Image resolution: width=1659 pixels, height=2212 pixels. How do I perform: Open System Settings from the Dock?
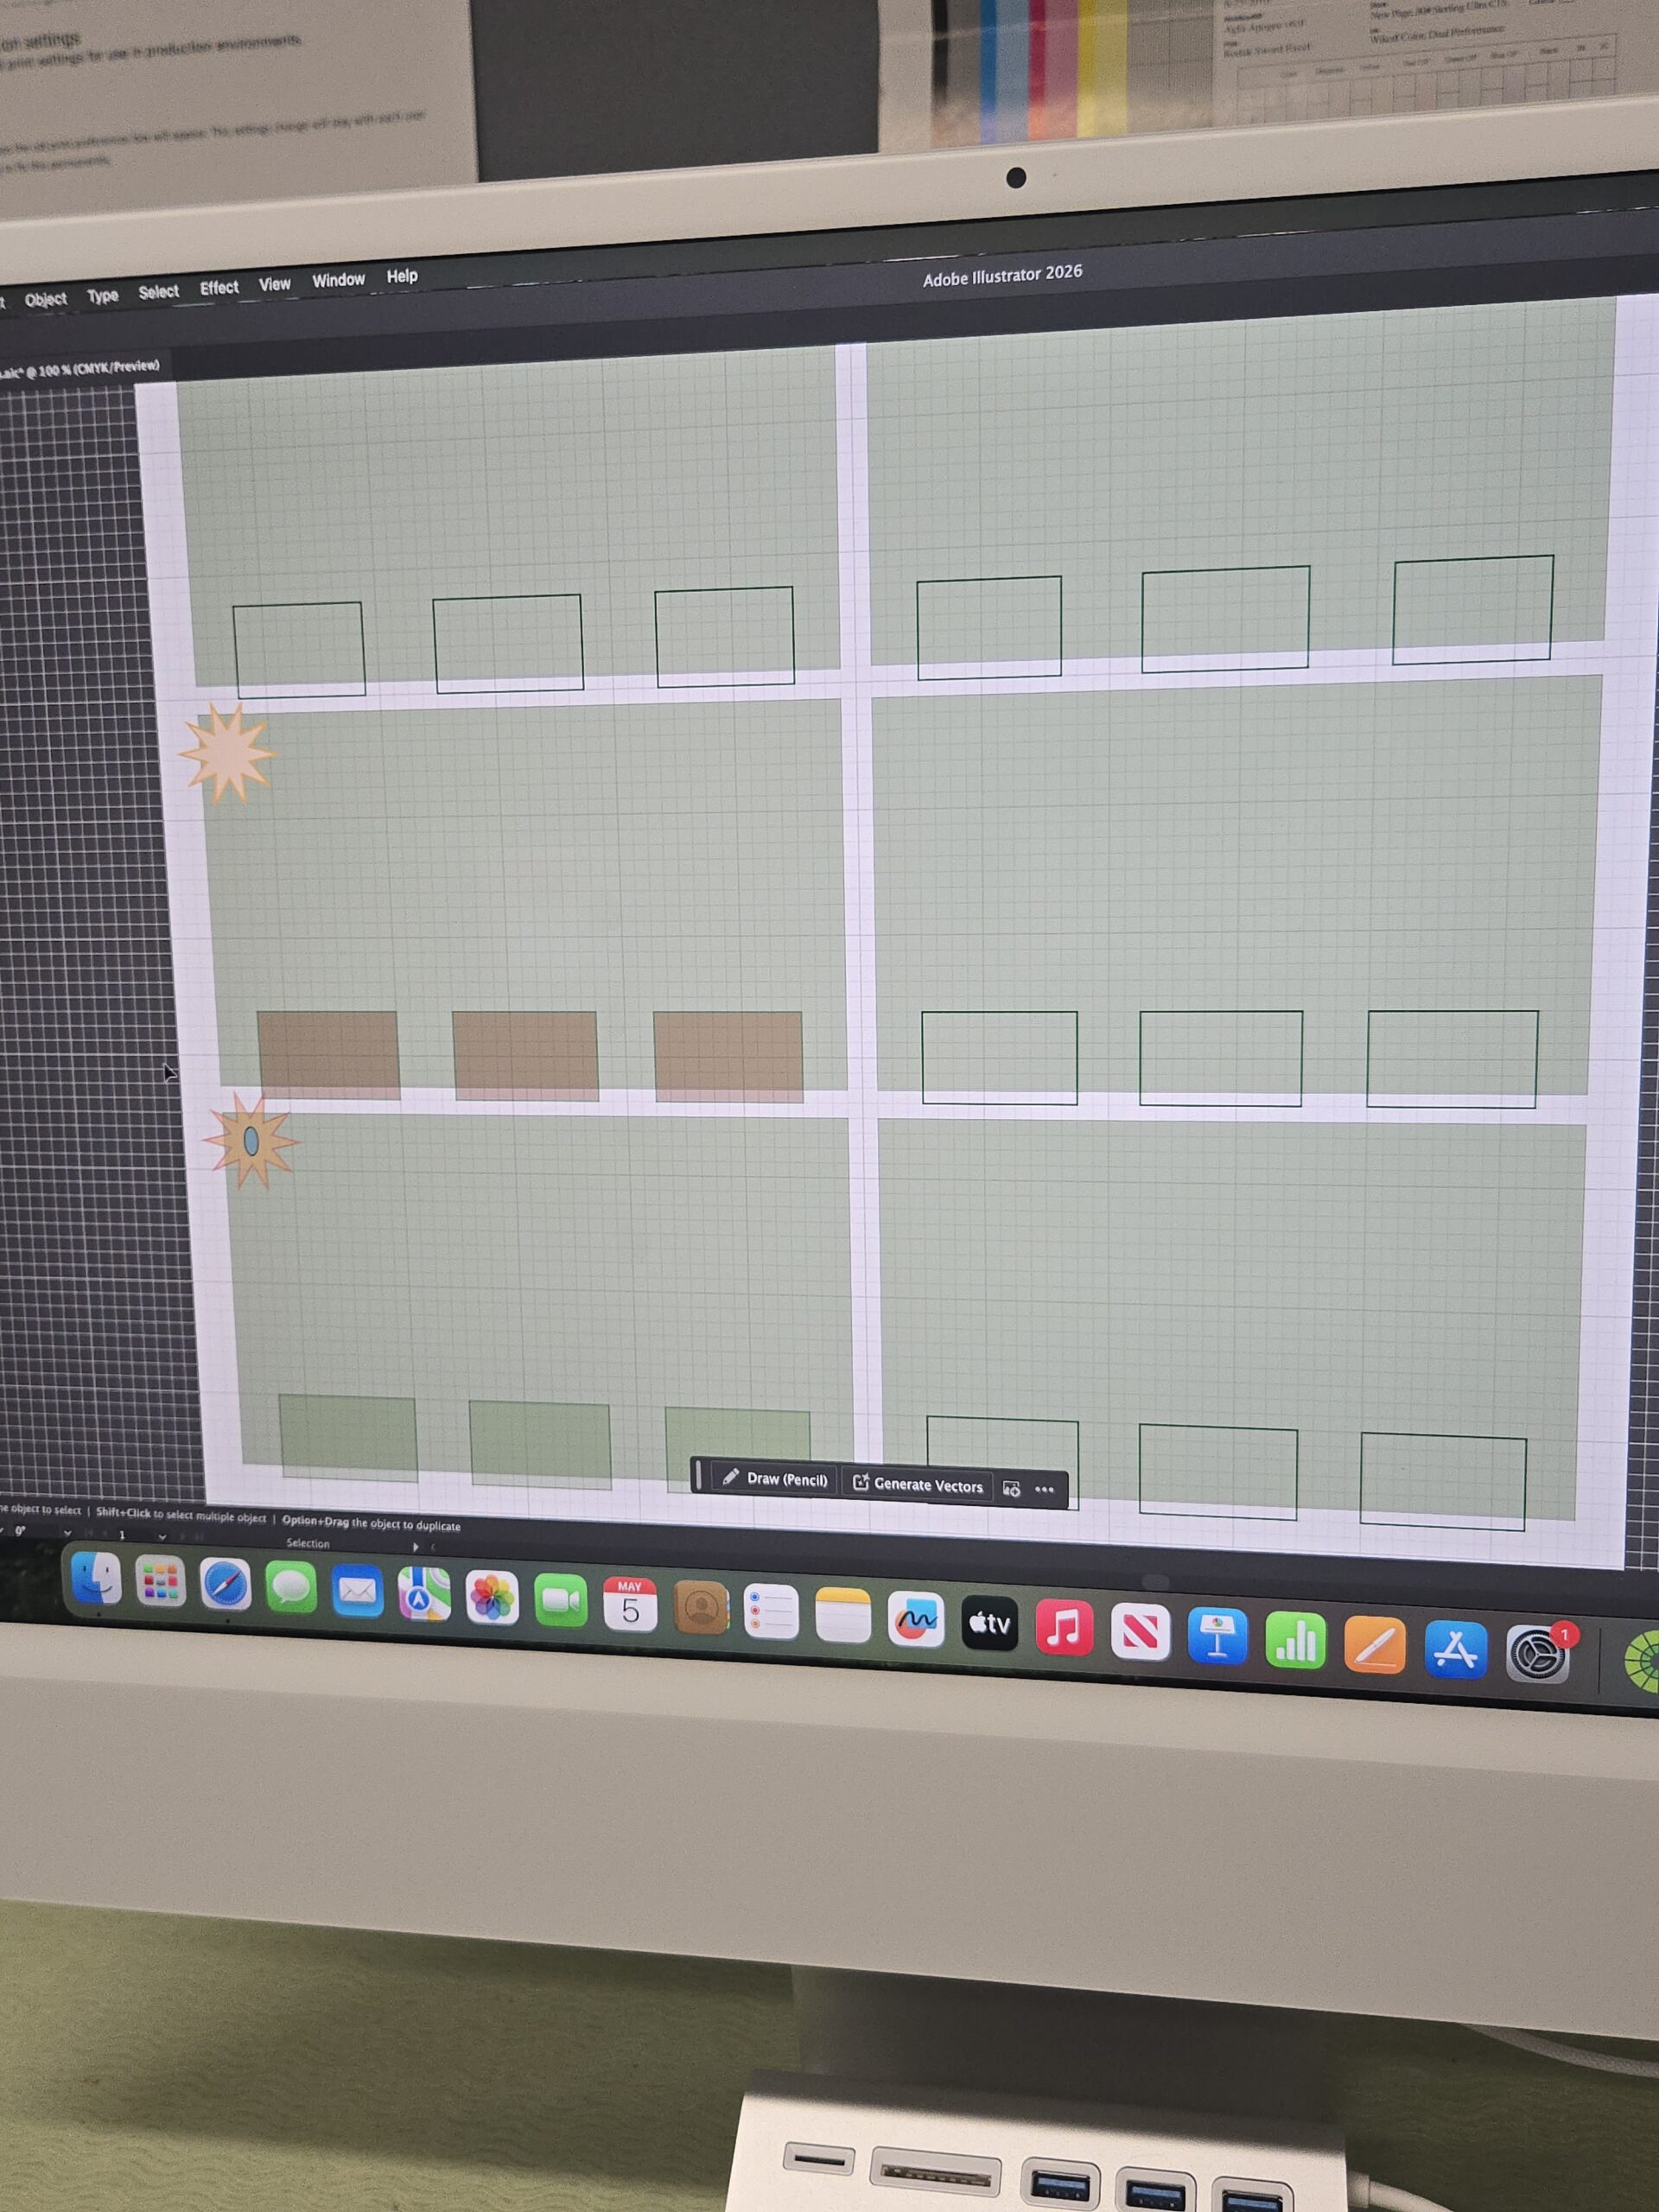(1537, 1654)
